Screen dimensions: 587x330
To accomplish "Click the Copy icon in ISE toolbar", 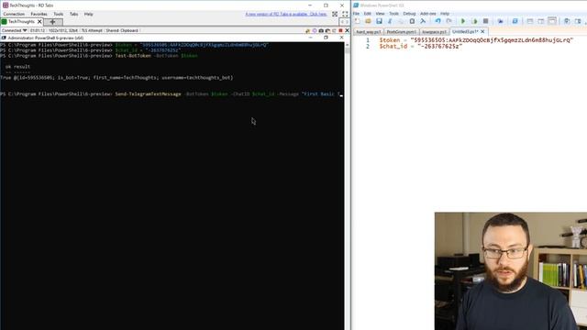I will (401, 21).
